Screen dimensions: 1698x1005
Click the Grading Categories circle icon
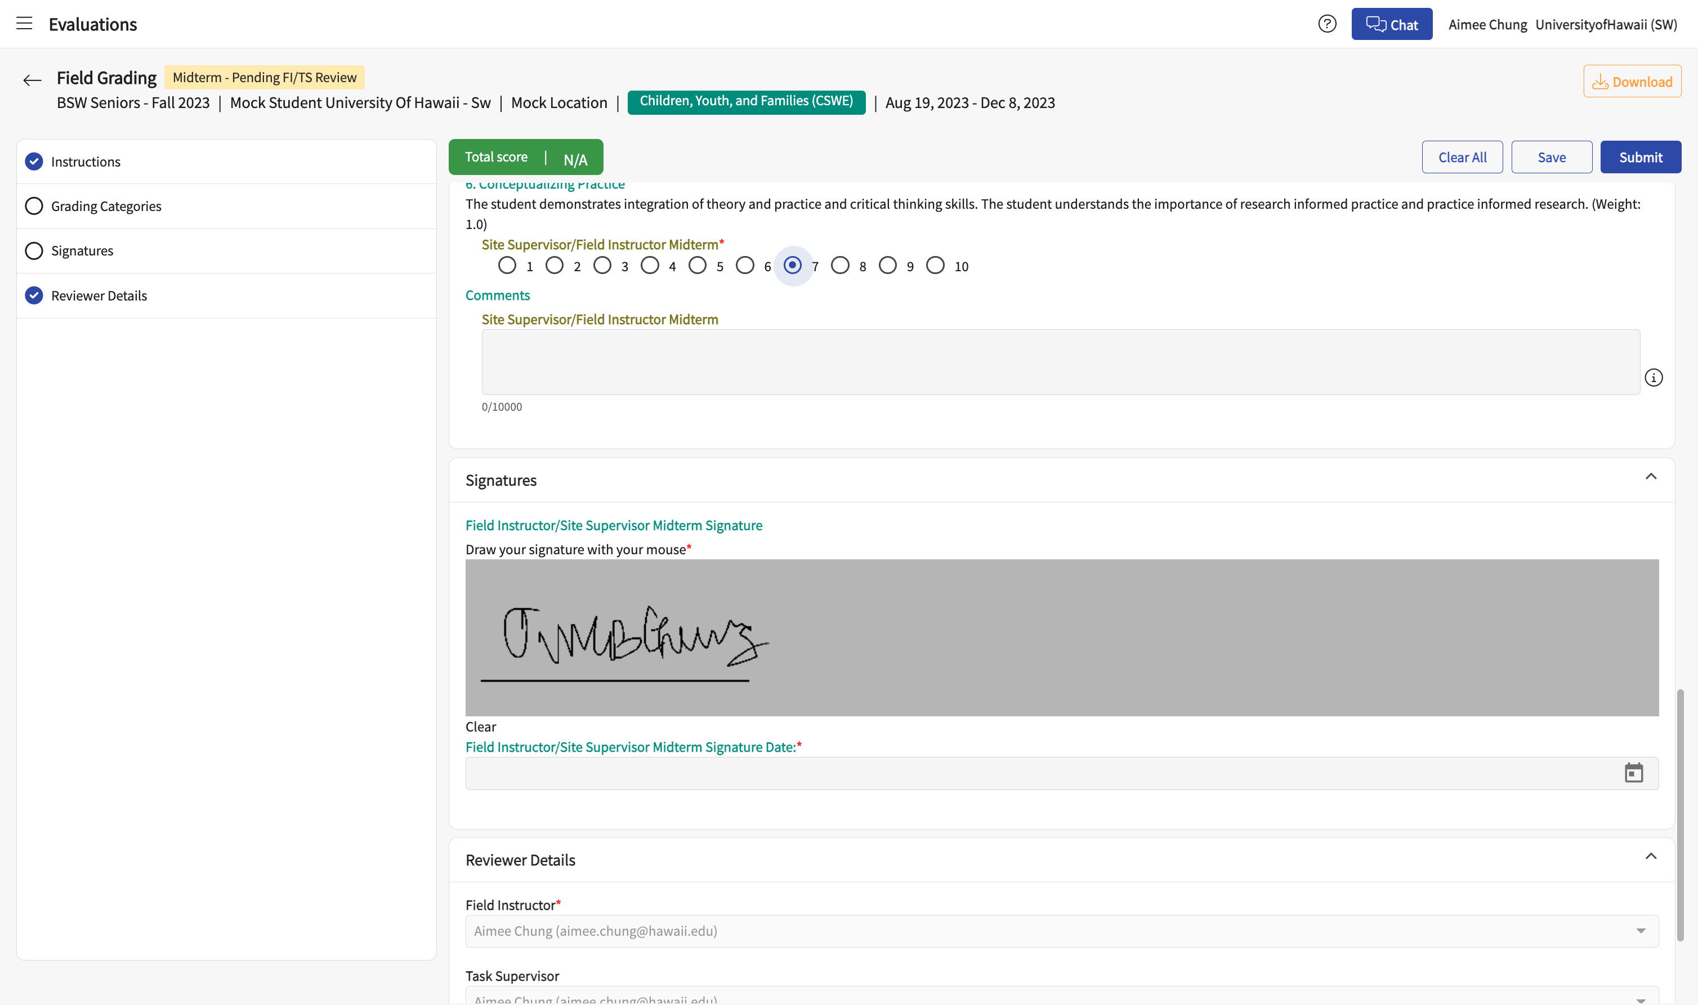click(34, 206)
